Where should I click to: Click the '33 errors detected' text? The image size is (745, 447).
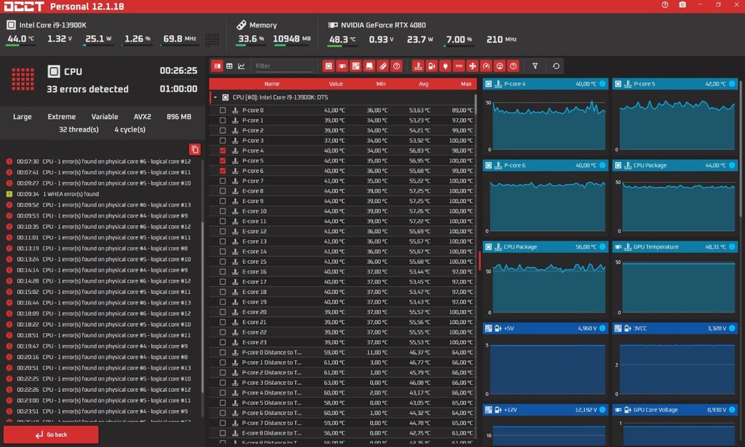point(88,89)
